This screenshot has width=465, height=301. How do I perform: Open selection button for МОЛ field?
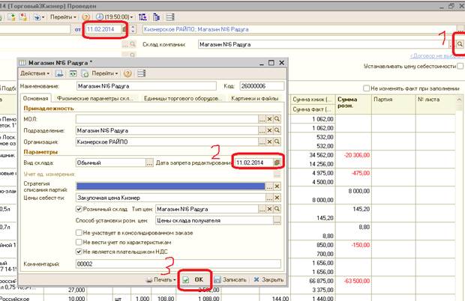click(262, 119)
